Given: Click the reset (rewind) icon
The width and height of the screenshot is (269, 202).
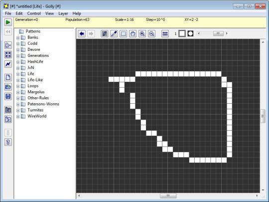Looking at the screenshot, I should pyautogui.click(x=8, y=31).
